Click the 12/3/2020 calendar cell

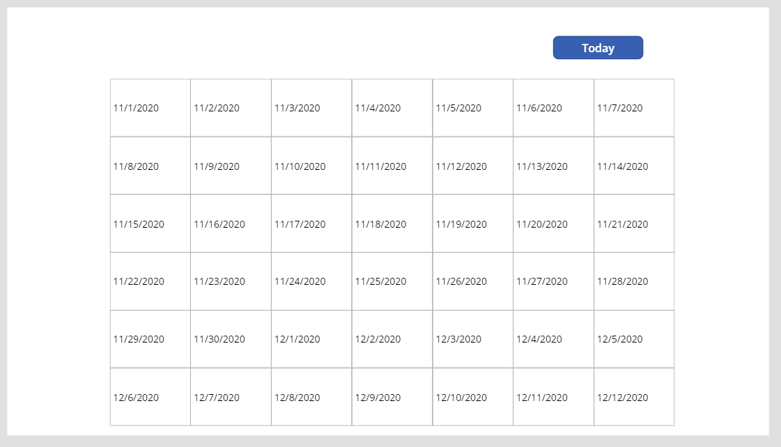(472, 339)
